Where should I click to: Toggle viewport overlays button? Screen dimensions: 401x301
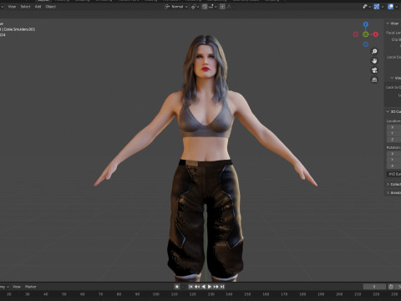tap(391, 7)
